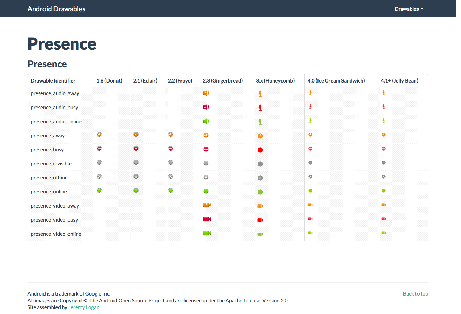
Task: Click the 2.3 (Gingerbread) column header
Action: click(223, 81)
